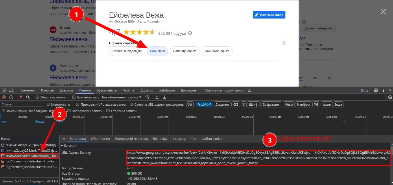Stop recording network log (red button)
This screenshot has width=393, height=185.
4,97
